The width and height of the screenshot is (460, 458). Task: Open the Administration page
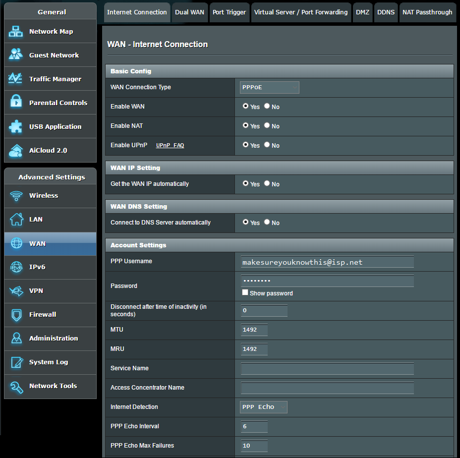tap(50, 339)
